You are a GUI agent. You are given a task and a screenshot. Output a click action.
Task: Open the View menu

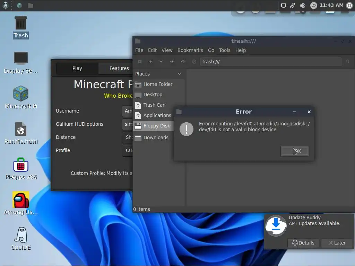click(x=167, y=50)
